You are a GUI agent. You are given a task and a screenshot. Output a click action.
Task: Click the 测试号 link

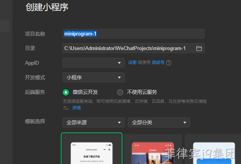(x=158, y=62)
